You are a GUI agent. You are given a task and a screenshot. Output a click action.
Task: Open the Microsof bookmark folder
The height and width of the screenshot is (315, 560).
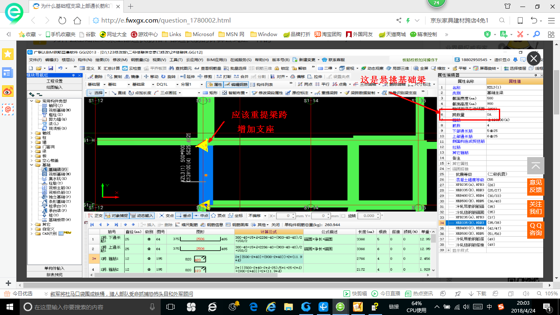pyautogui.click(x=200, y=34)
